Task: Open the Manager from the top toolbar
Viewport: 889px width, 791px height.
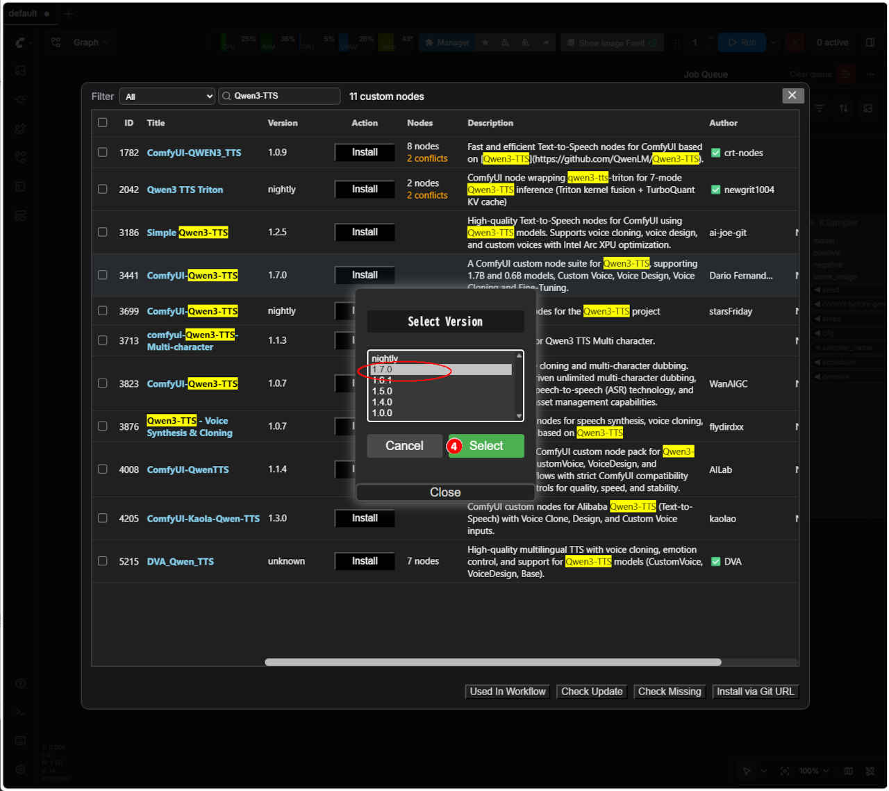Action: 447,42
